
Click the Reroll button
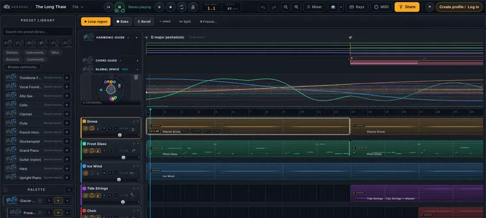144,22
